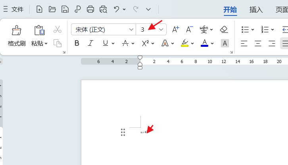Expand font color dropdown arrow
The height and width of the screenshot is (165, 288).
(212, 44)
